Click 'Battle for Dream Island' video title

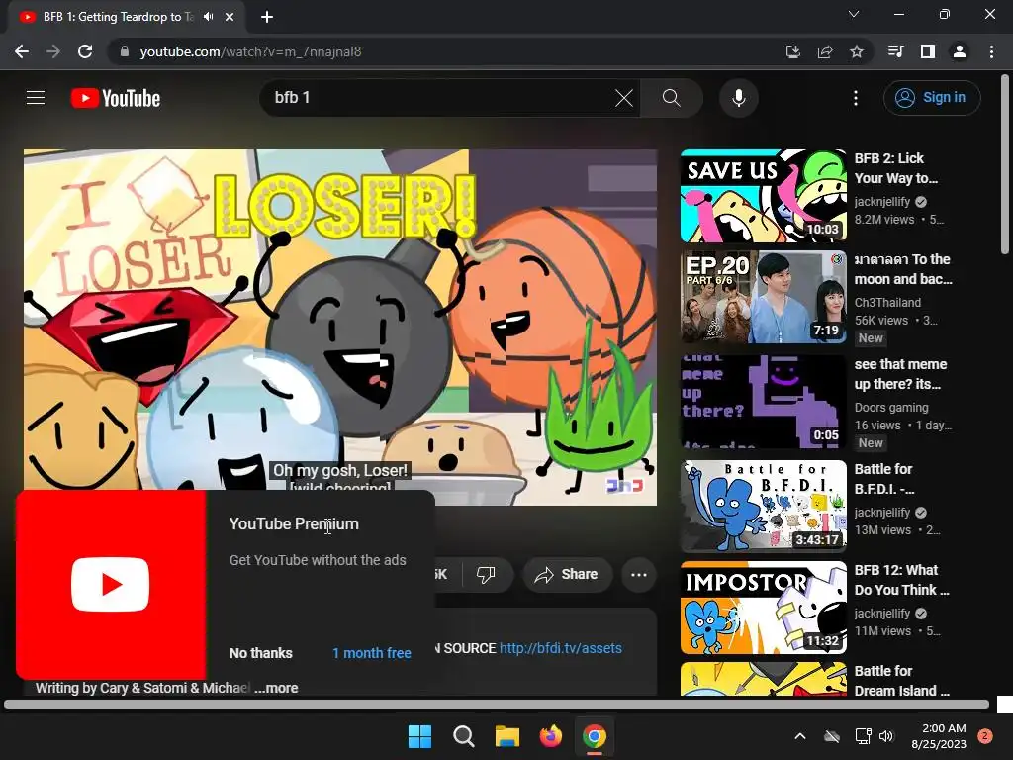coord(902,681)
